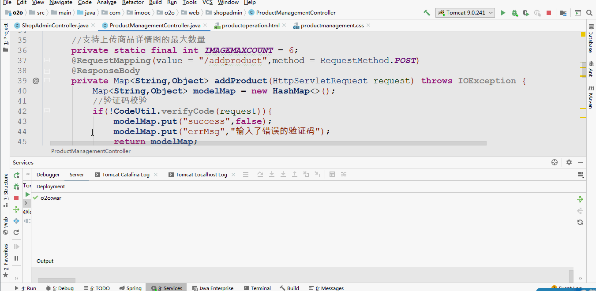Click Evaluate Expression calculator icon
596x291 pixels.
[332, 175]
